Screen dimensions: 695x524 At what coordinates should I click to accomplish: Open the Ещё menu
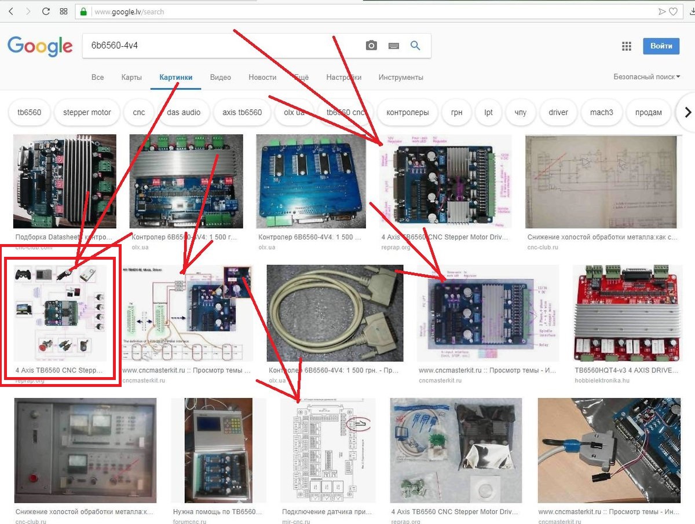click(x=301, y=77)
